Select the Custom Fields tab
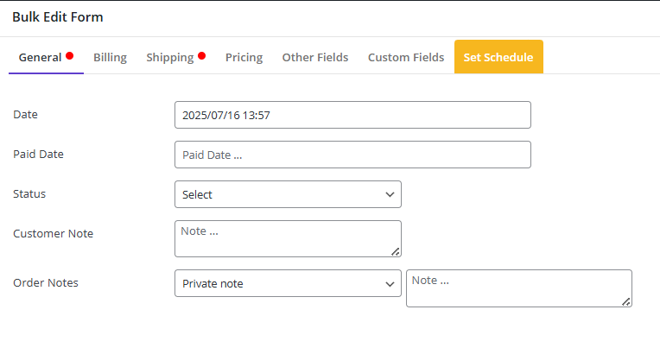 point(406,57)
